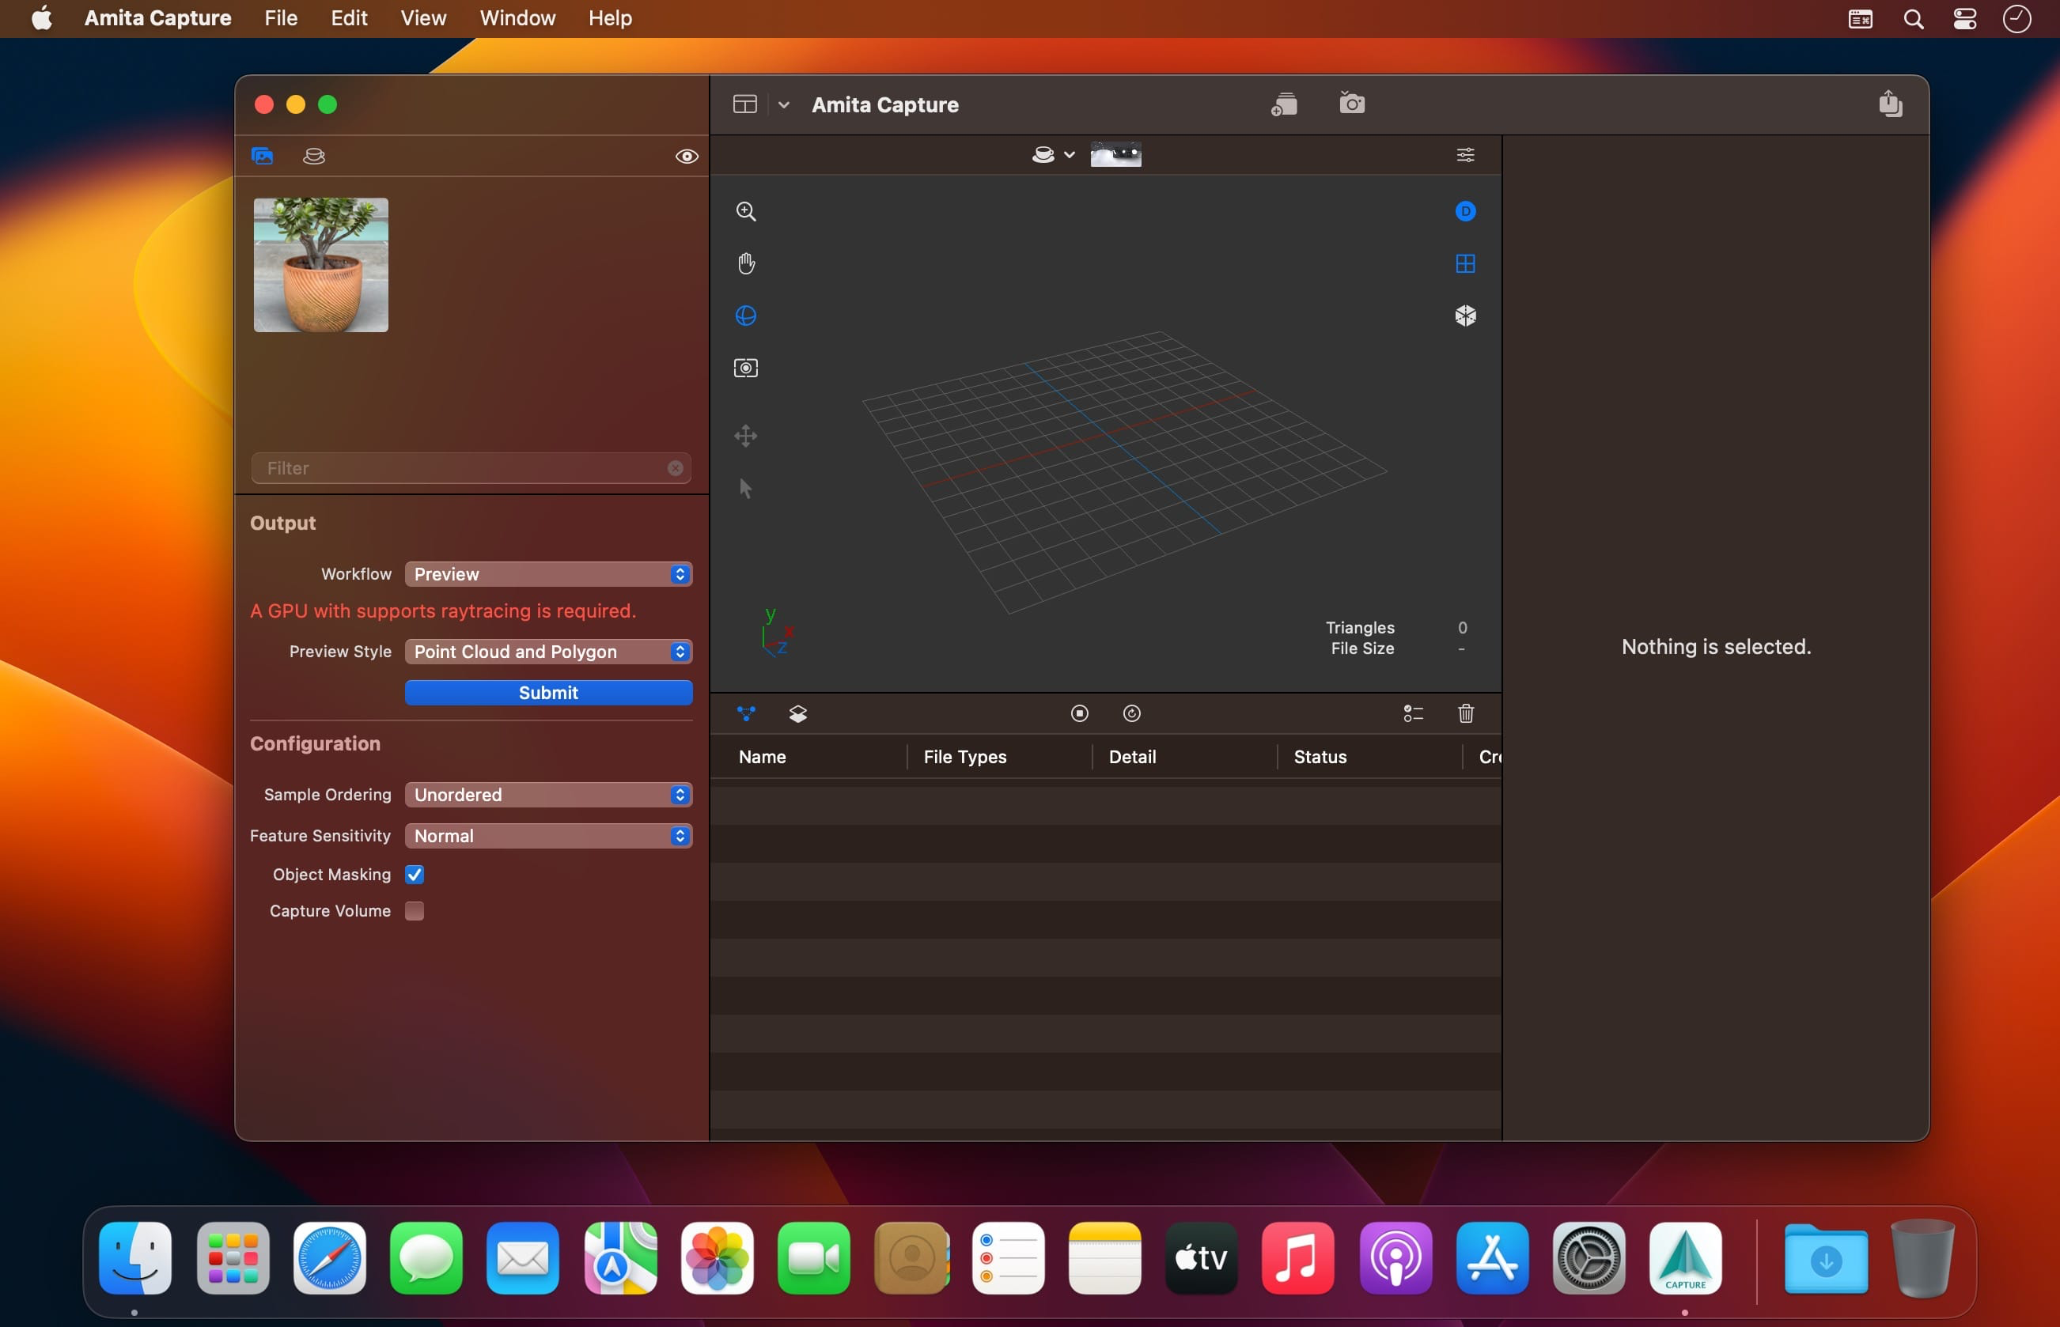The width and height of the screenshot is (2060, 1327).
Task: Select the move/translate tool
Action: coord(744,435)
